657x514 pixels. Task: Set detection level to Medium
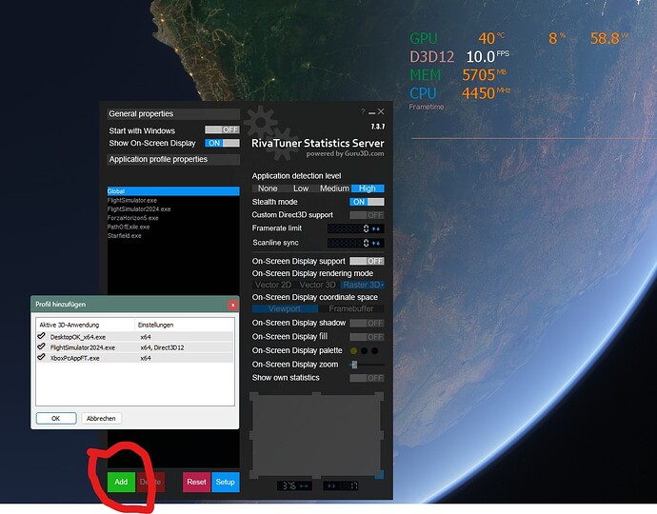[334, 188]
